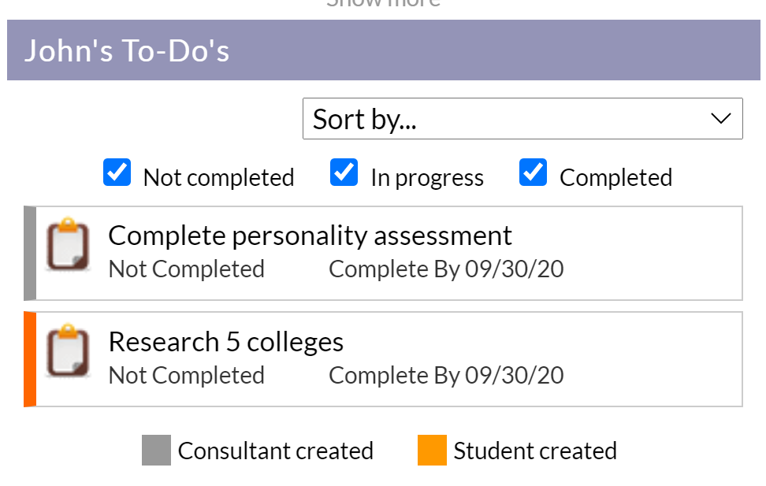This screenshot has width=766, height=486.
Task: Click Complete By date of personality assessment
Action: point(446,269)
